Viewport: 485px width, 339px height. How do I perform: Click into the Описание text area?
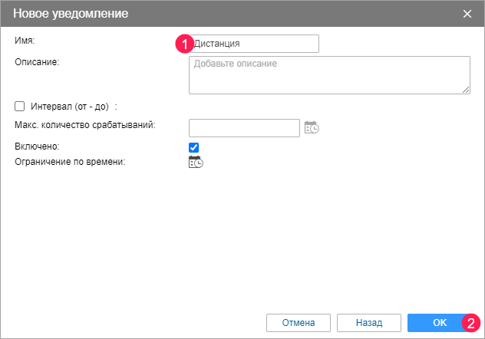click(329, 75)
